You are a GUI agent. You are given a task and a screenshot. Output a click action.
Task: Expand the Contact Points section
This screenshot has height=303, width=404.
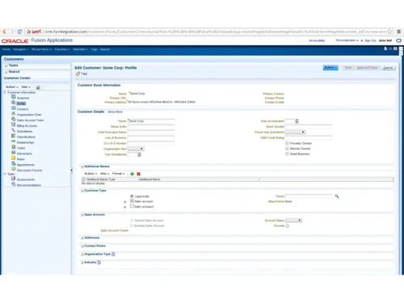(82, 246)
